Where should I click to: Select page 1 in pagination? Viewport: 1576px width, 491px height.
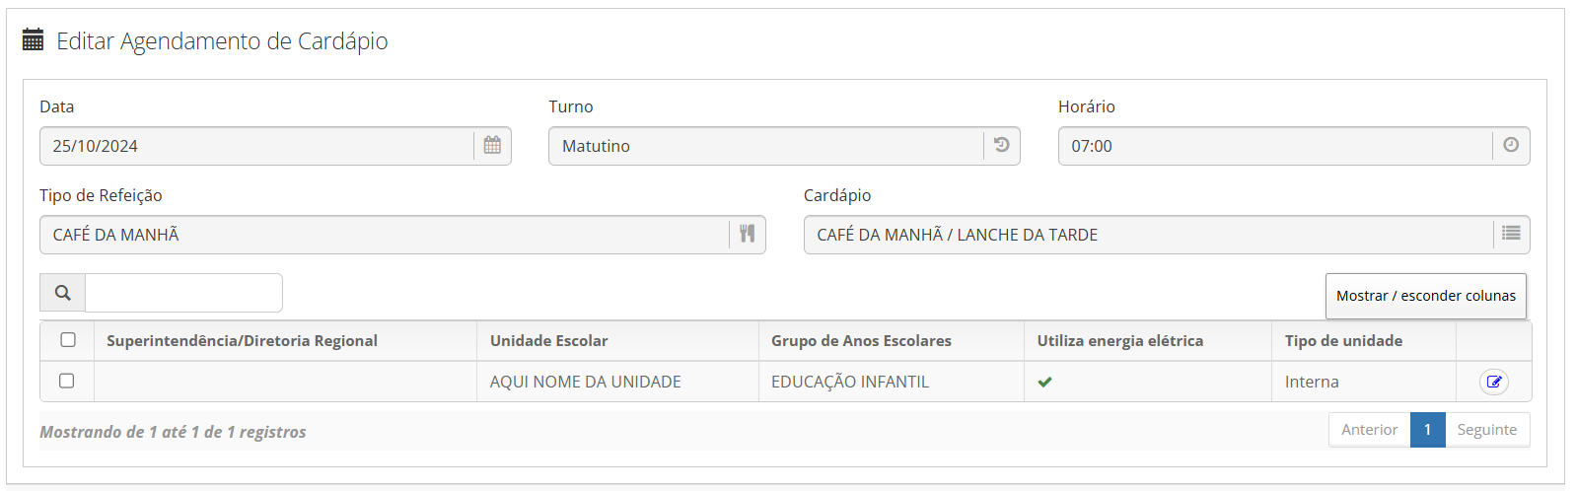(1428, 430)
